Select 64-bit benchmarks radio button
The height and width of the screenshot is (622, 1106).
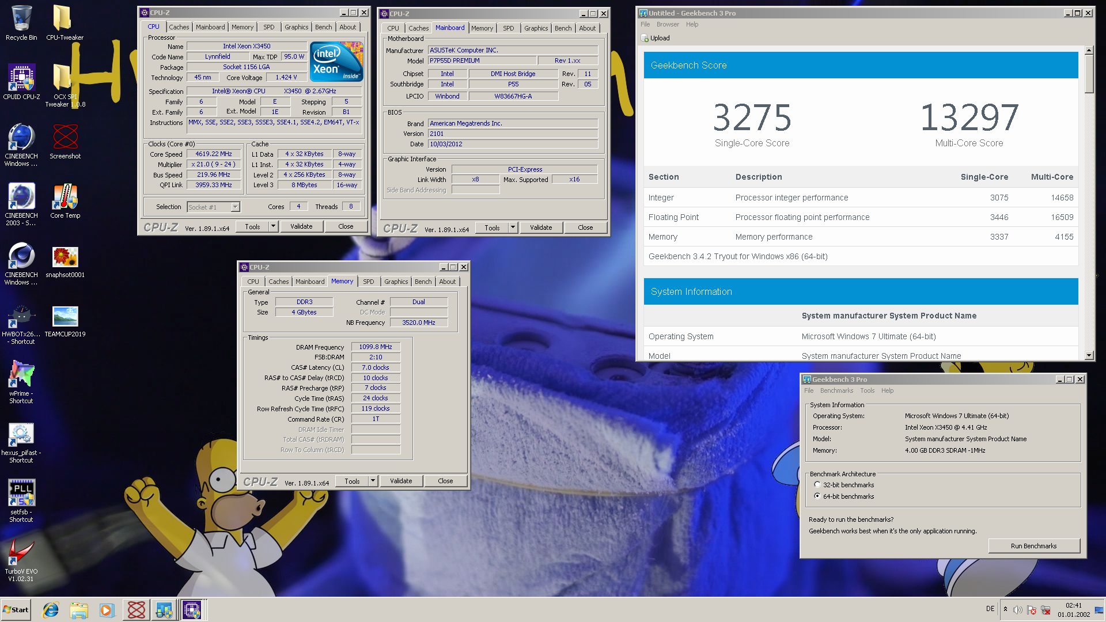(817, 496)
